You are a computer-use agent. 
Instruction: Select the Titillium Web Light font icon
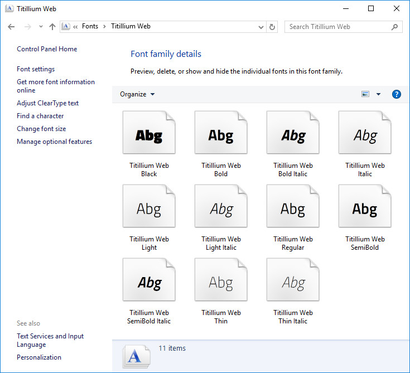[x=149, y=206]
